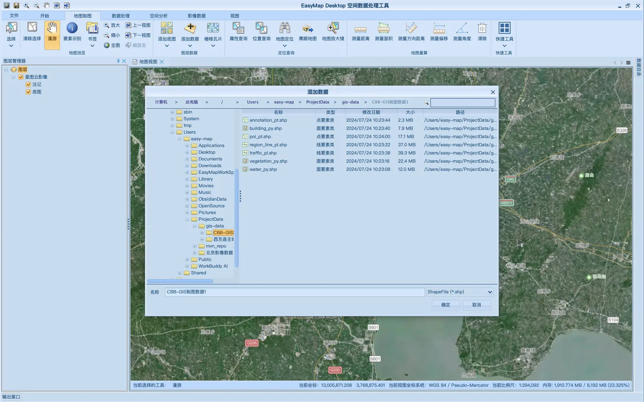Click the 书签 bookmark icon
The image size is (644, 402).
tap(92, 28)
